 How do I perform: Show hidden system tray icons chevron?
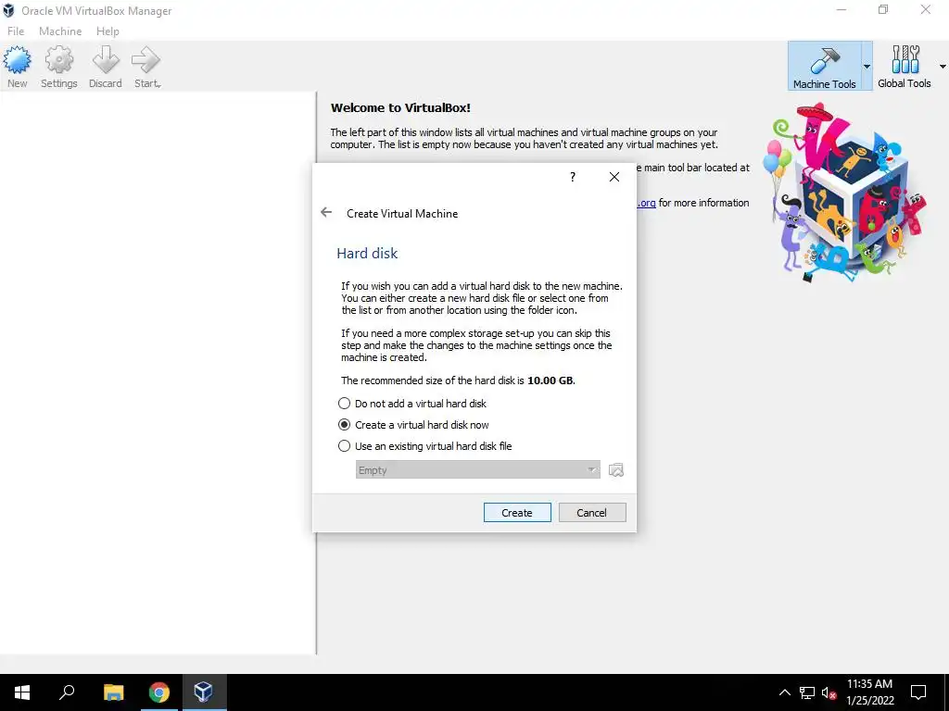click(784, 692)
